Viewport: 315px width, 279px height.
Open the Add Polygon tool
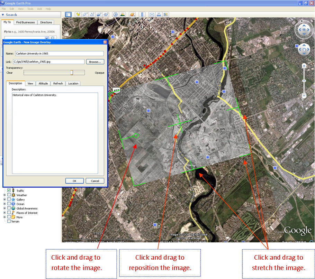coord(84,14)
